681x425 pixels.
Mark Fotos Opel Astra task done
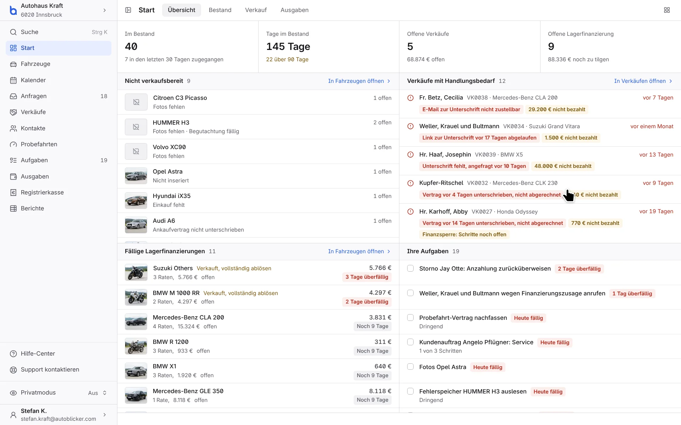click(410, 367)
